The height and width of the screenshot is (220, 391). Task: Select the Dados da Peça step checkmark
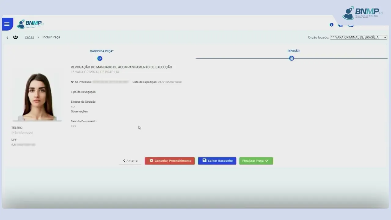tap(100, 58)
